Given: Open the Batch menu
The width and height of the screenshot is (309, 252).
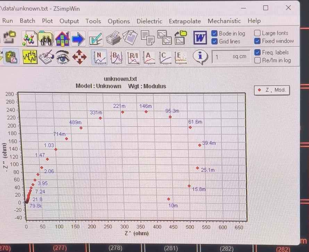Looking at the screenshot, I should 27,21.
